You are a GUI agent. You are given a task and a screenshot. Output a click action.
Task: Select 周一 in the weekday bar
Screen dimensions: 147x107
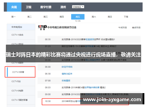pyautogui.click(x=14, y=17)
